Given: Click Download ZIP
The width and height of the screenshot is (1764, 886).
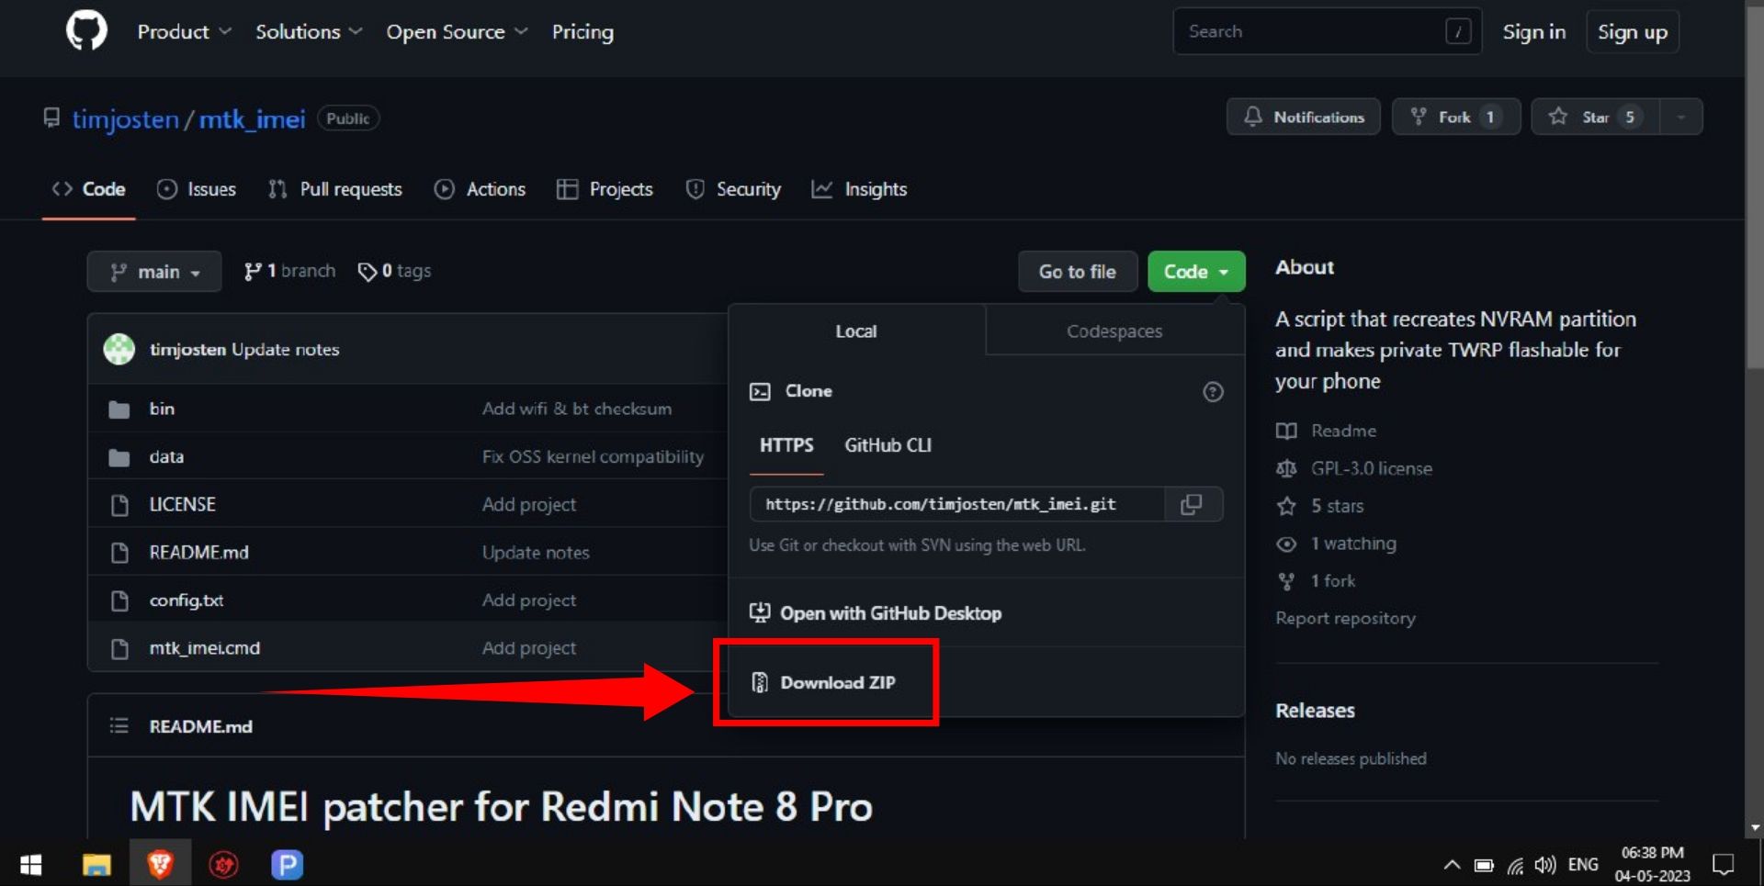Looking at the screenshot, I should pos(825,683).
